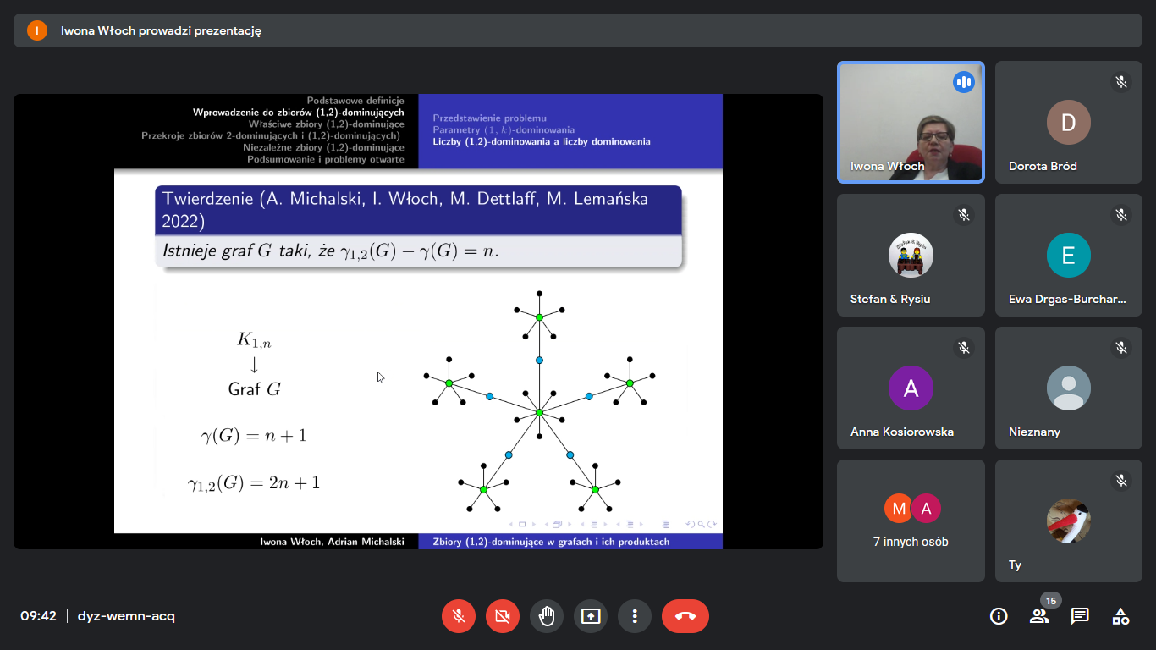
Task: Select the Nieznany participant tile
Action: (x=1068, y=388)
